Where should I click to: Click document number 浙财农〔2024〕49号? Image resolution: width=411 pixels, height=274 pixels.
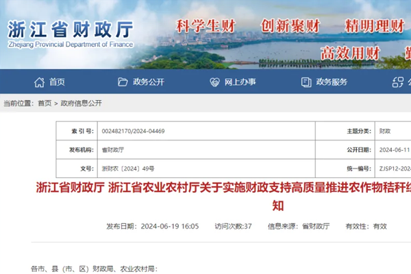[x=128, y=168]
